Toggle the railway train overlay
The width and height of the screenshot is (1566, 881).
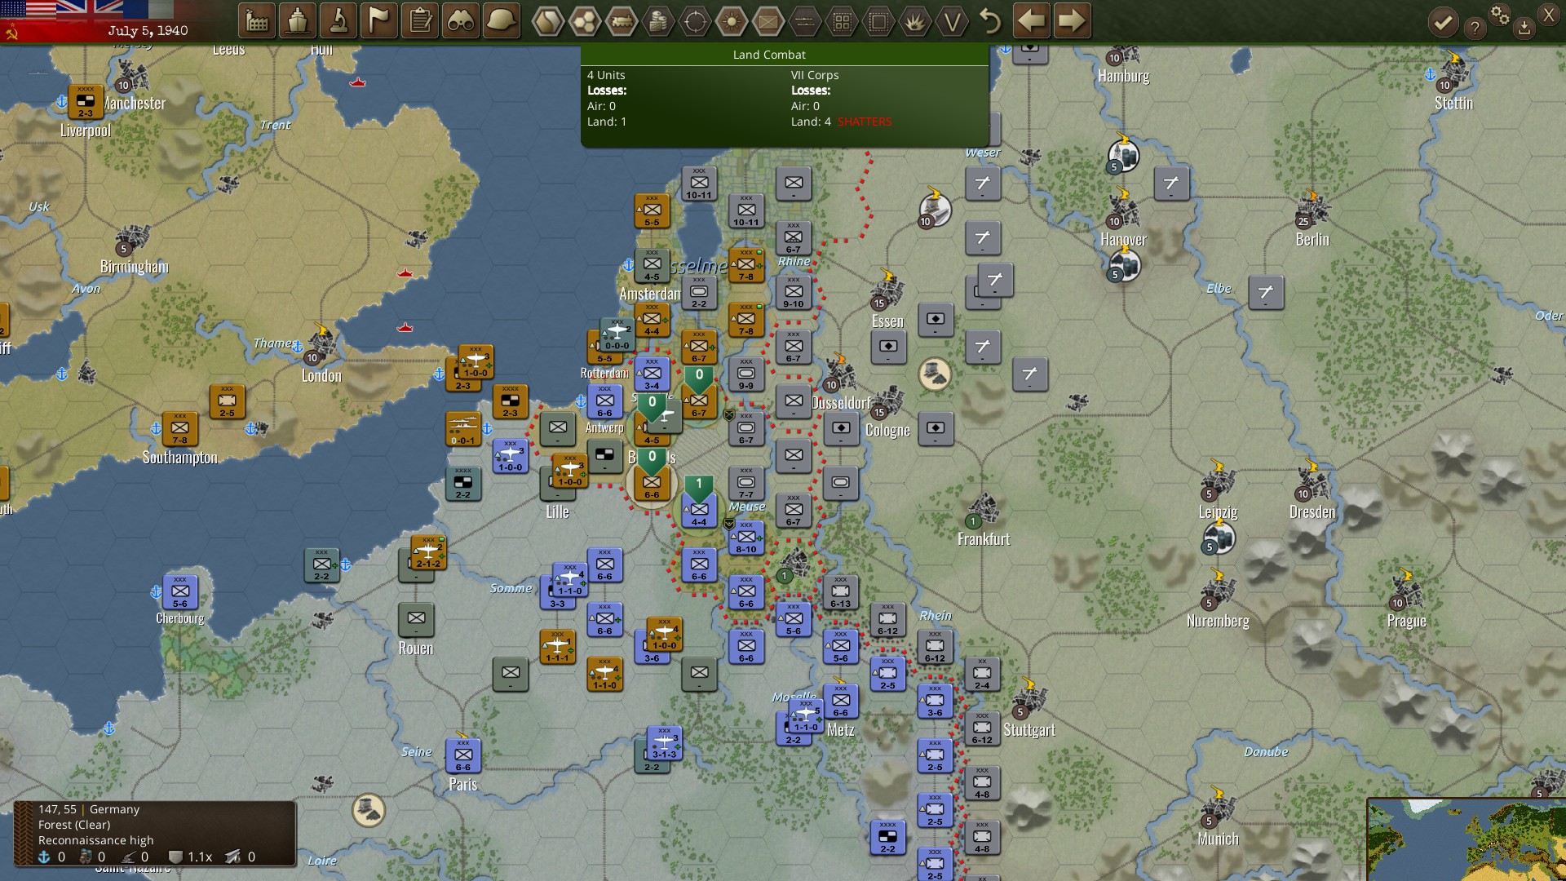click(622, 21)
